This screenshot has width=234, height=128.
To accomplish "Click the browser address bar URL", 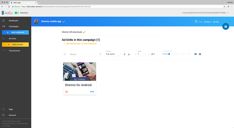I will 56,6.
